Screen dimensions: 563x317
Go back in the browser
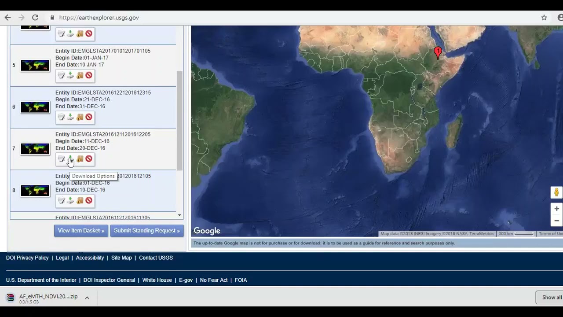coord(7,18)
